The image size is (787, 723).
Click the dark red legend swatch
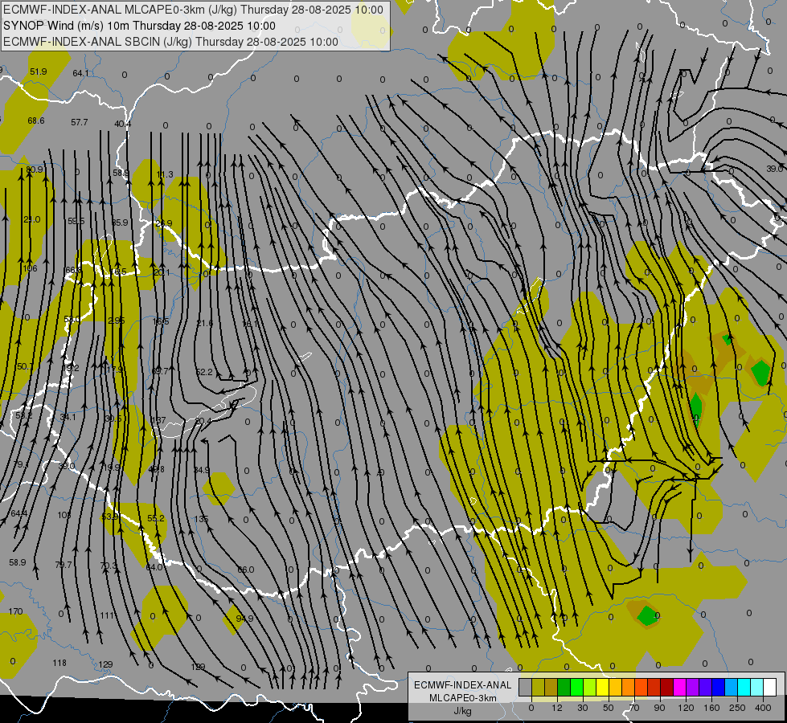coord(667,688)
